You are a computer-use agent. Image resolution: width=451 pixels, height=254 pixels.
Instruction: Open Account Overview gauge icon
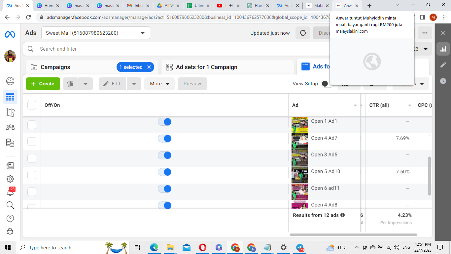pos(10,81)
